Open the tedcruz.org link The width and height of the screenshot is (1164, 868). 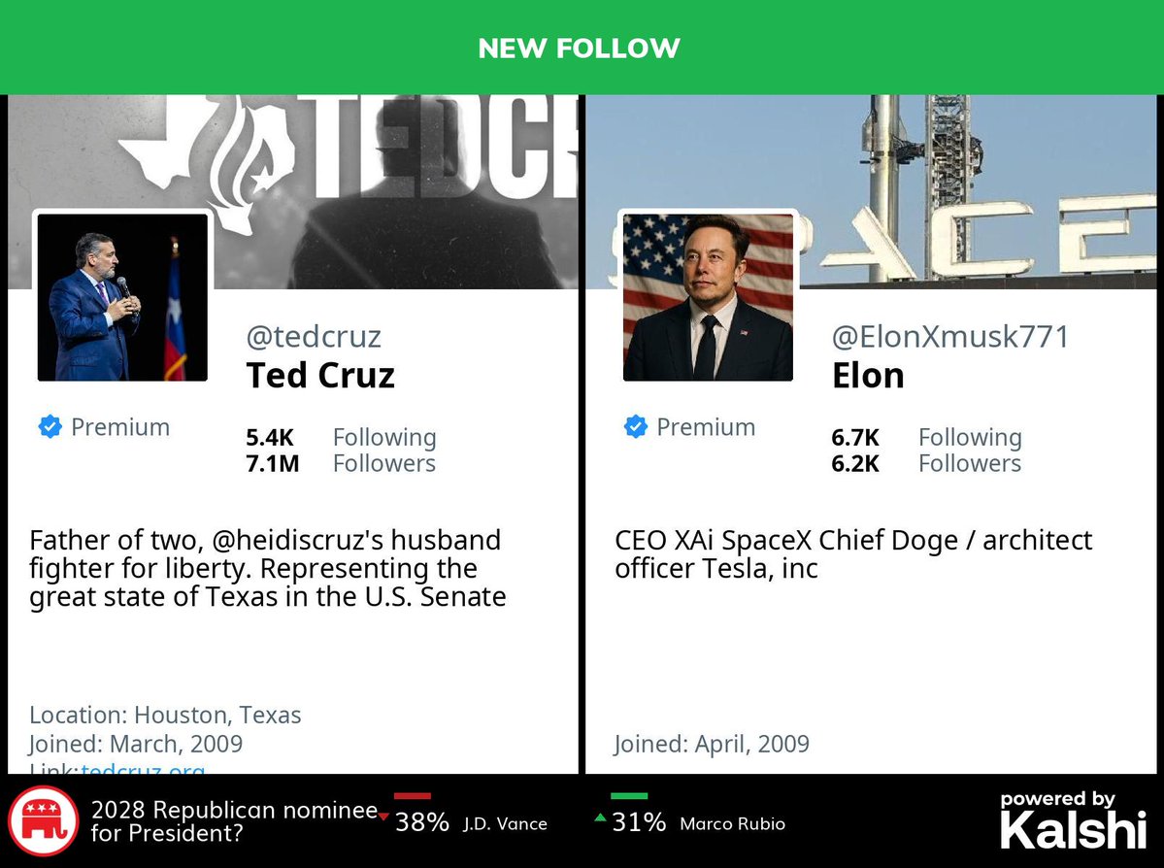(x=143, y=770)
